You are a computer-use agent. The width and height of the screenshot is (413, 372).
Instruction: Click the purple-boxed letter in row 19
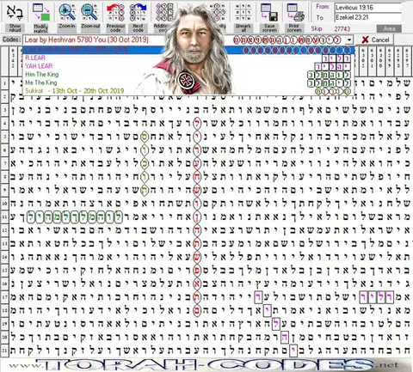[x=276, y=324]
